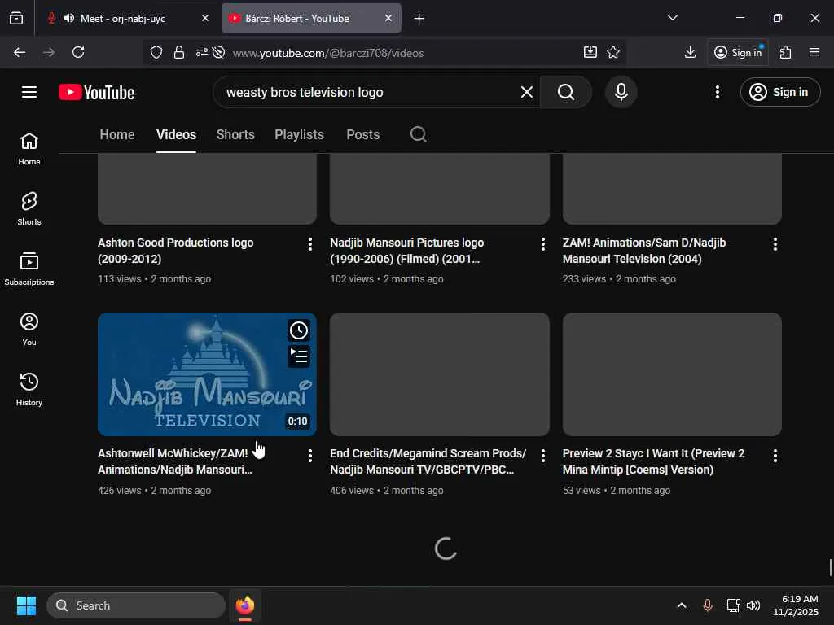Show site security lock info
This screenshot has width=834, height=625.
pyautogui.click(x=178, y=52)
